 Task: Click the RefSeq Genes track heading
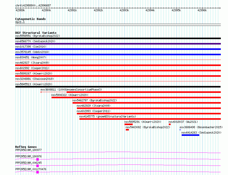[x=26, y=147]
